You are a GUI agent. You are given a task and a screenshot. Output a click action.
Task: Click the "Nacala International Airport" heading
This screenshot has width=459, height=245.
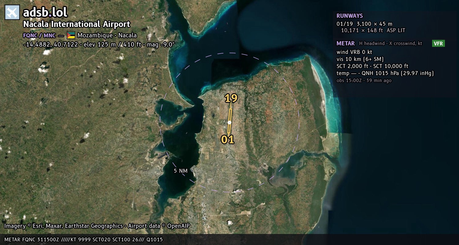click(77, 24)
